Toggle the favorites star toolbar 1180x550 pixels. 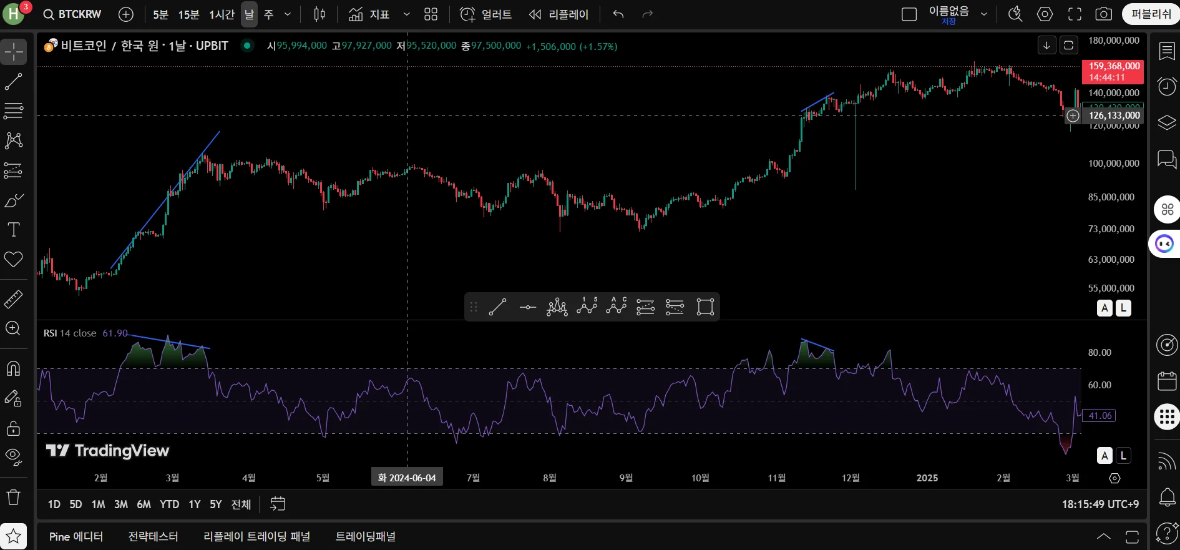click(13, 536)
